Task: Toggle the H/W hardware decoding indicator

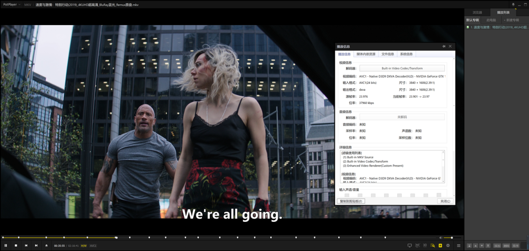Action: click(x=84, y=246)
